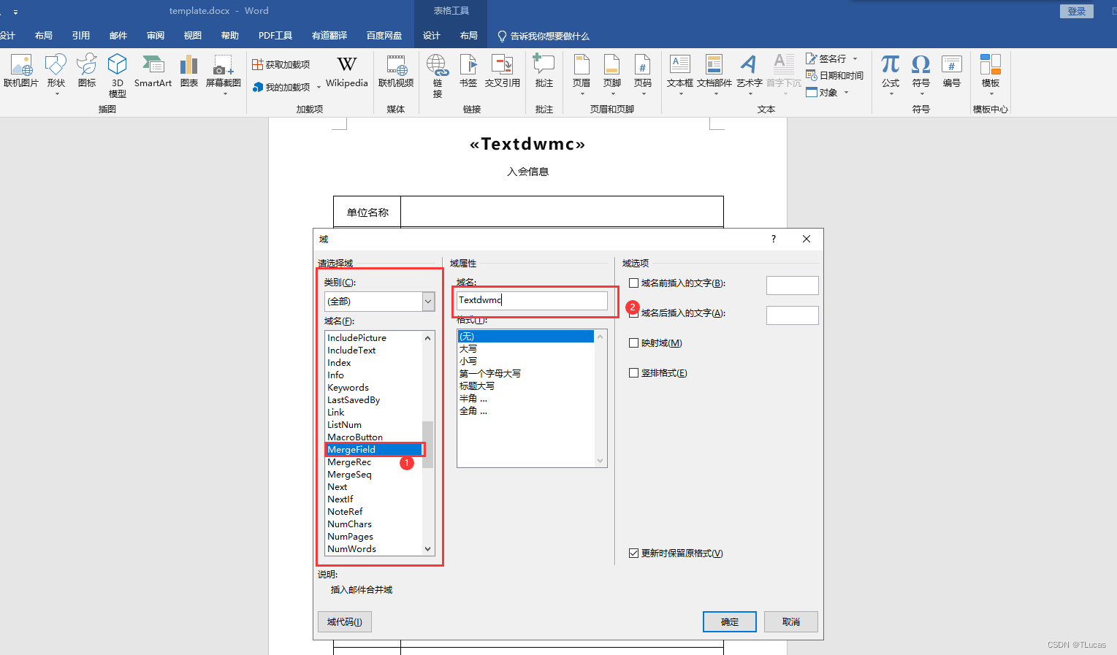The image size is (1117, 655).
Task: Insert WordArt (艺术字)
Action: (x=750, y=74)
